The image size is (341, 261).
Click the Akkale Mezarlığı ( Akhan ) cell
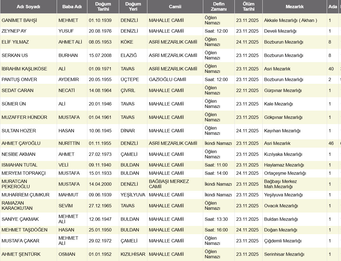(x=291, y=21)
